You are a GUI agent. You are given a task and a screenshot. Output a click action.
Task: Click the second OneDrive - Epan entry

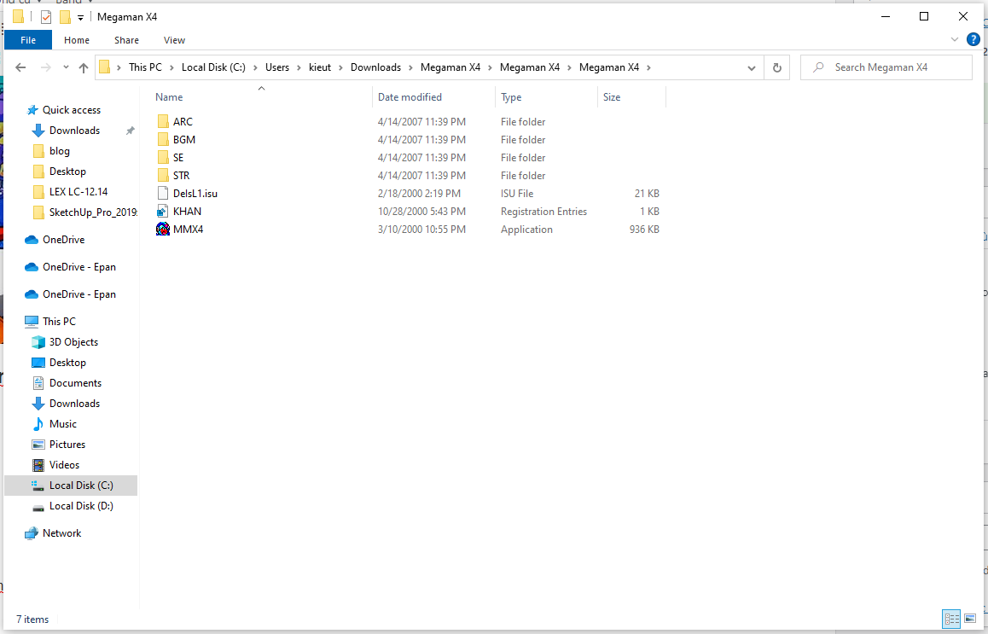[71, 294]
